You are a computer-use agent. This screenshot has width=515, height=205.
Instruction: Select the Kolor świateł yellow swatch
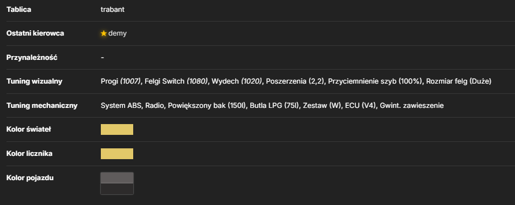point(117,129)
